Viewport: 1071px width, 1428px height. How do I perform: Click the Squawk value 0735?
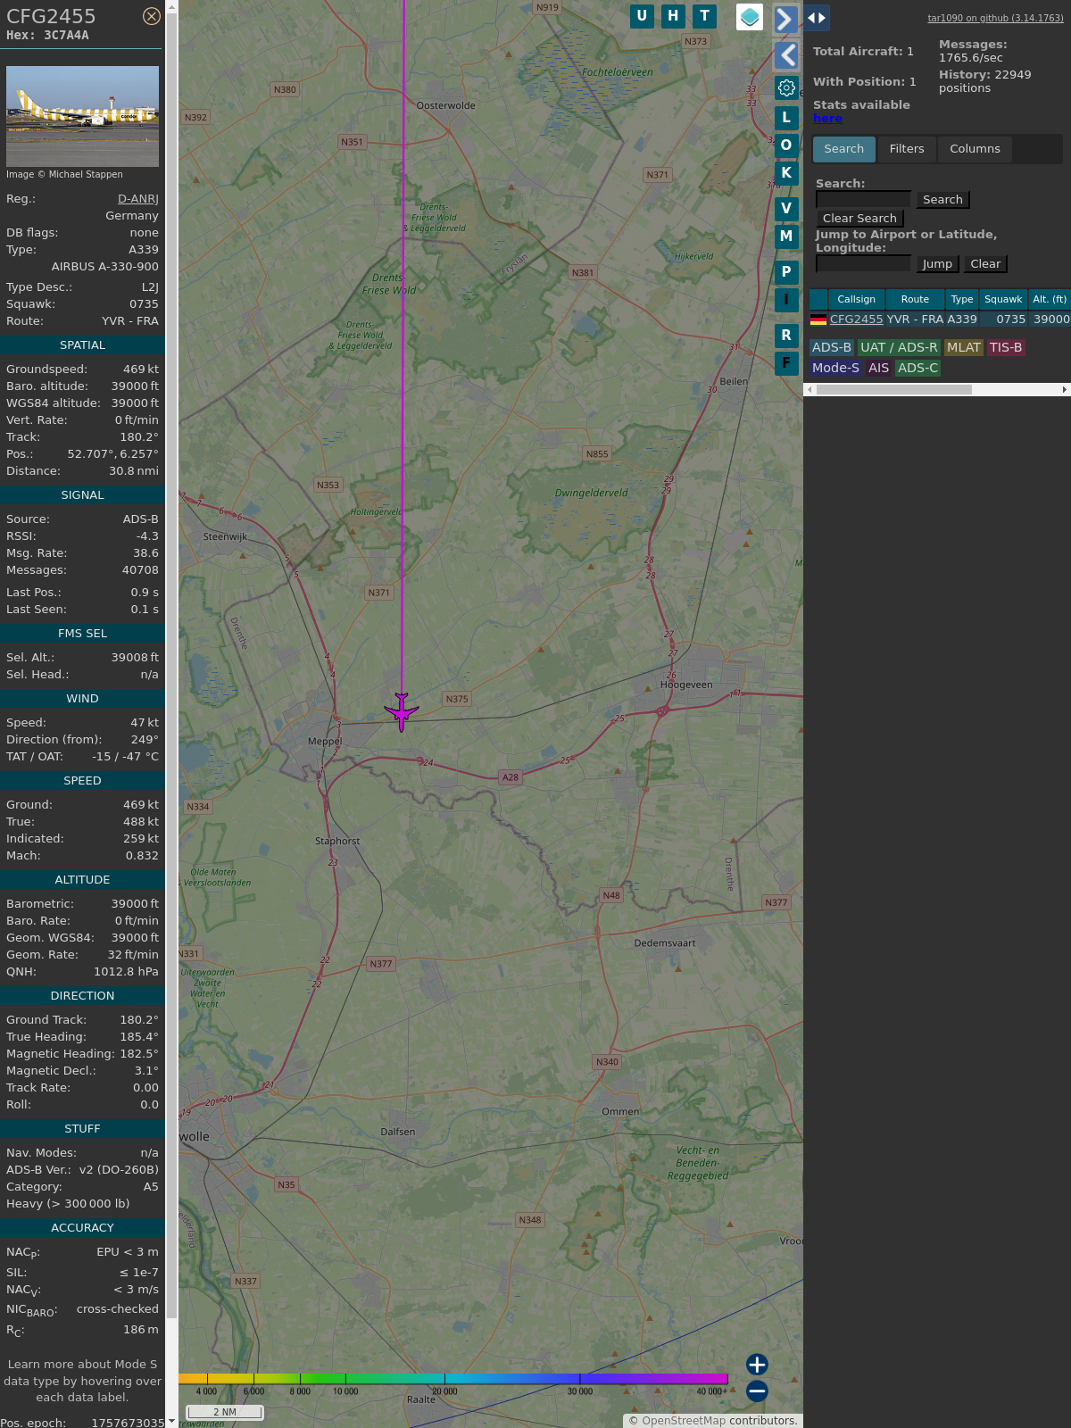click(x=144, y=304)
